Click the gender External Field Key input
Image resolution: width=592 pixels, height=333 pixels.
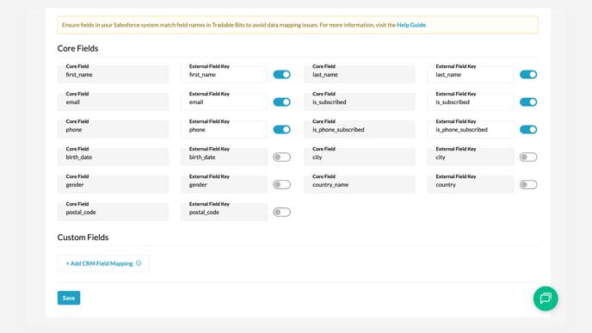(x=224, y=185)
